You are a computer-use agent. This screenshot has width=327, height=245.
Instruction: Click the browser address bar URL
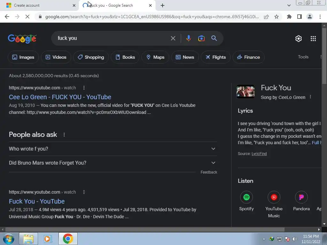tap(152, 17)
